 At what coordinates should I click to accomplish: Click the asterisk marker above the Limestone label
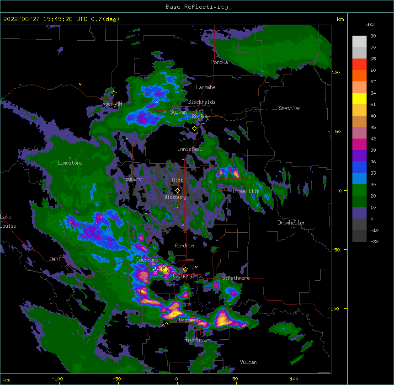70,158
